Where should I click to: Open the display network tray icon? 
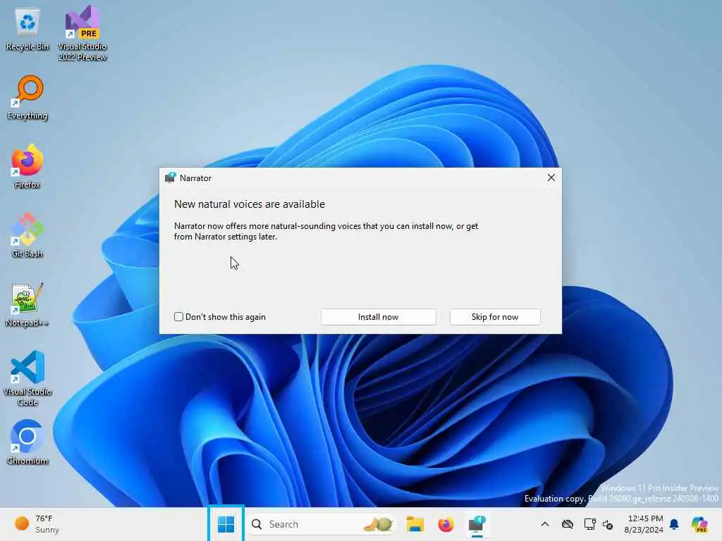pos(589,524)
